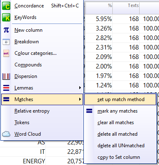Open Concordance from the menu
The width and height of the screenshot is (159, 165).
pos(42,6)
